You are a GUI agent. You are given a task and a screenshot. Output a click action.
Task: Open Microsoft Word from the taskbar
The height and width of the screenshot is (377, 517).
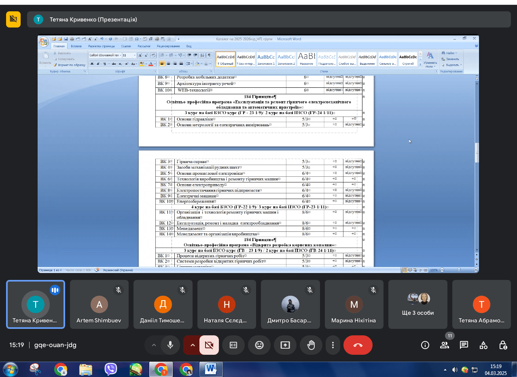coord(211,369)
